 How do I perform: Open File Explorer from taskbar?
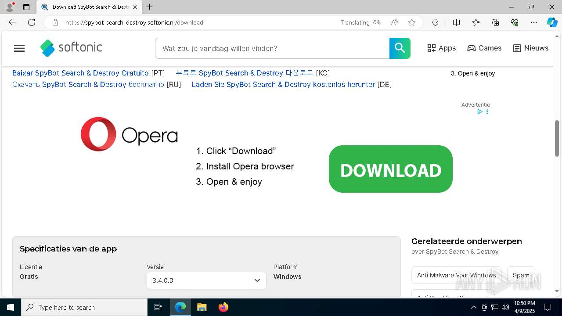202,307
